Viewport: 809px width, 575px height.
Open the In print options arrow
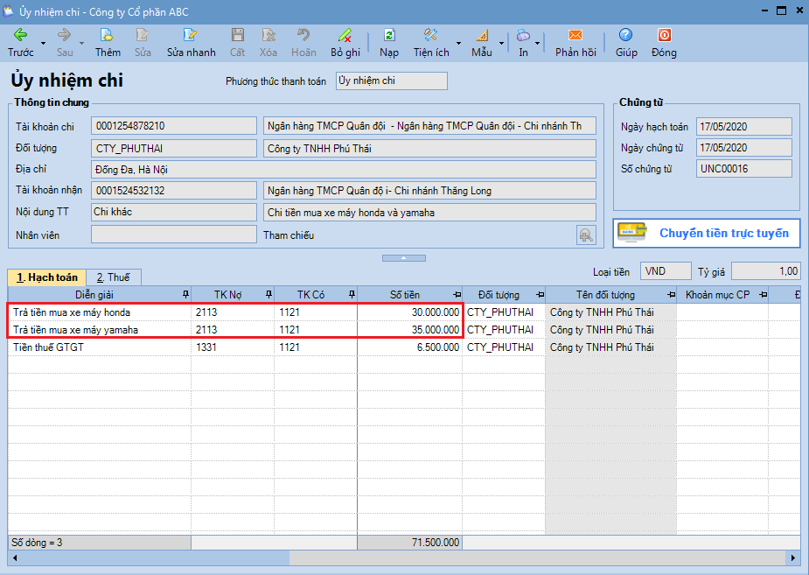point(537,44)
